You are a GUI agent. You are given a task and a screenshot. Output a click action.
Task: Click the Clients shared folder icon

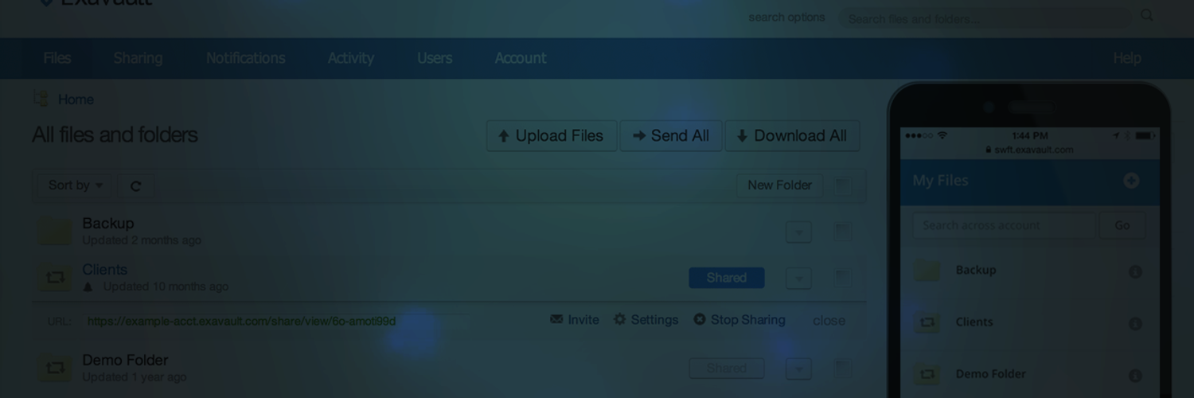[x=55, y=277]
